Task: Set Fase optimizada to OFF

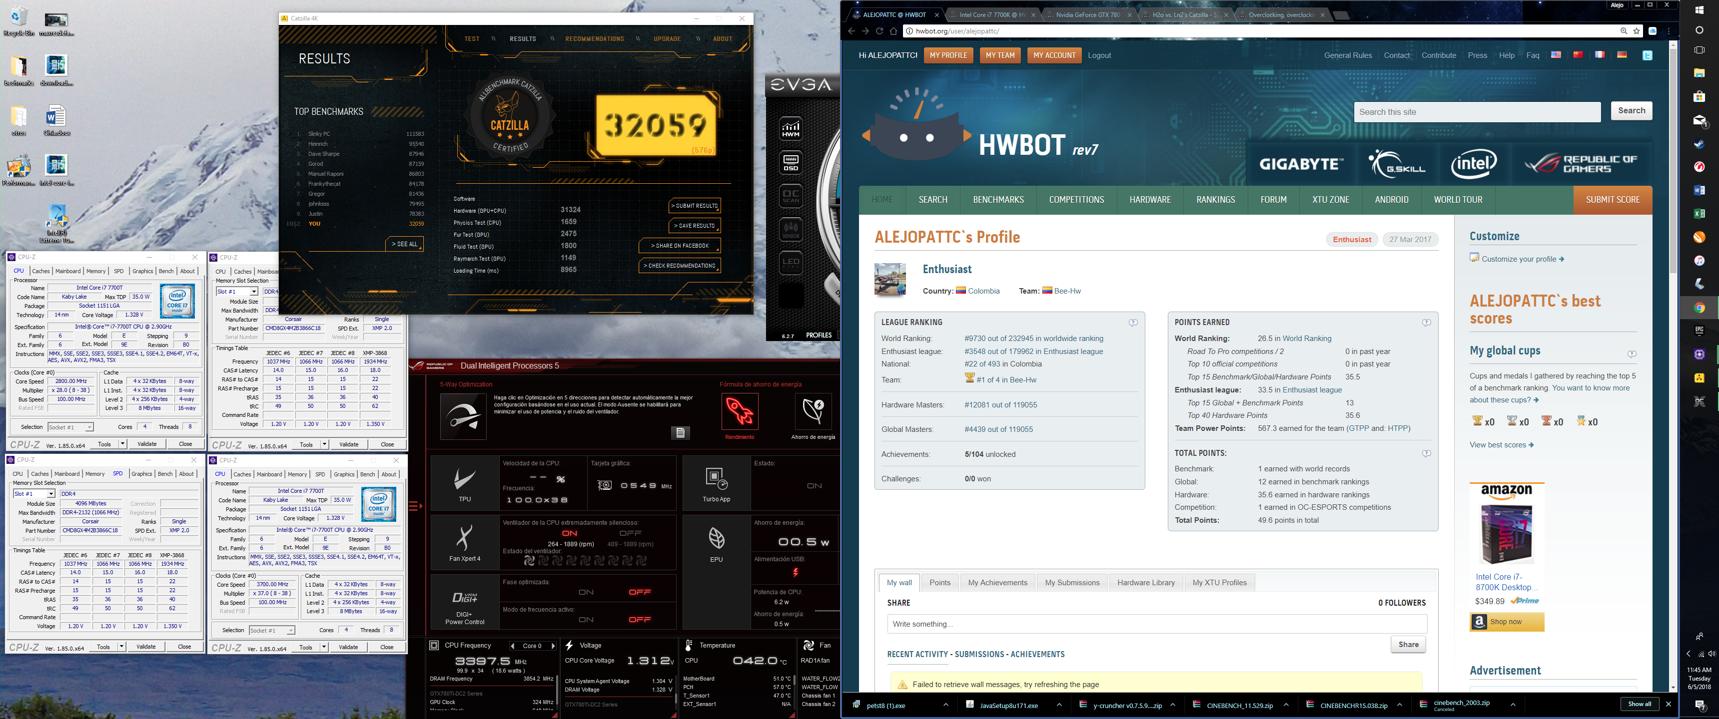Action: [x=639, y=592]
